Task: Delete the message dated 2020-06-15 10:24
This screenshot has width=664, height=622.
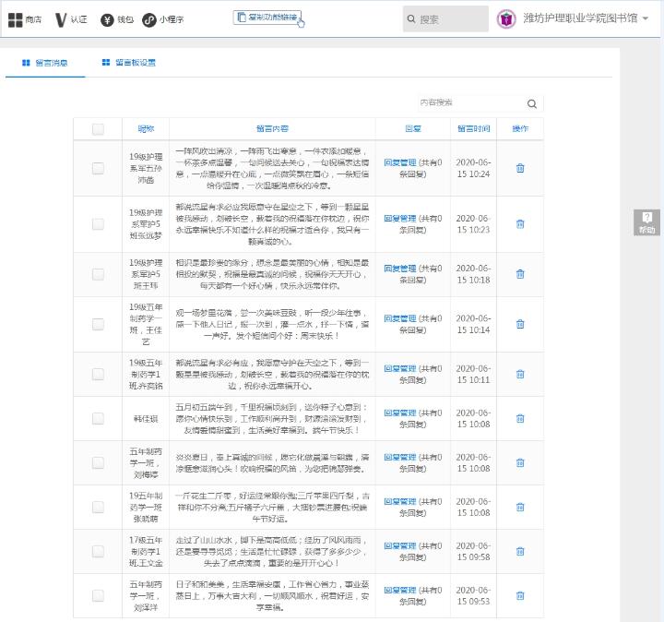Action: click(x=520, y=168)
